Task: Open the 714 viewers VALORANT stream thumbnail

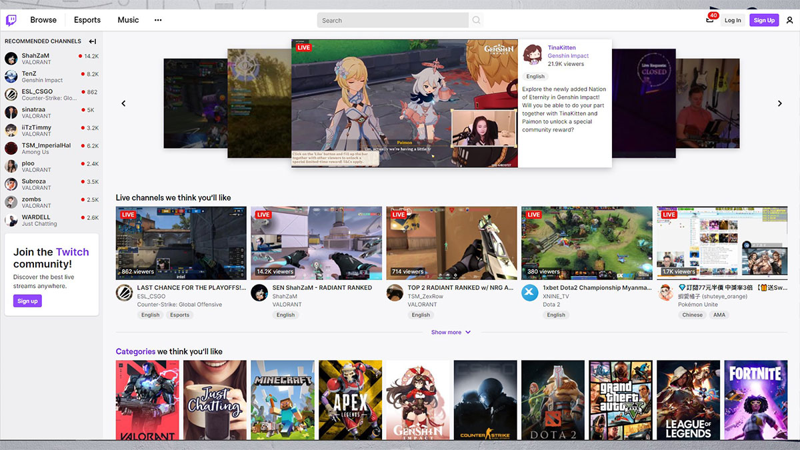Action: pyautogui.click(x=452, y=243)
